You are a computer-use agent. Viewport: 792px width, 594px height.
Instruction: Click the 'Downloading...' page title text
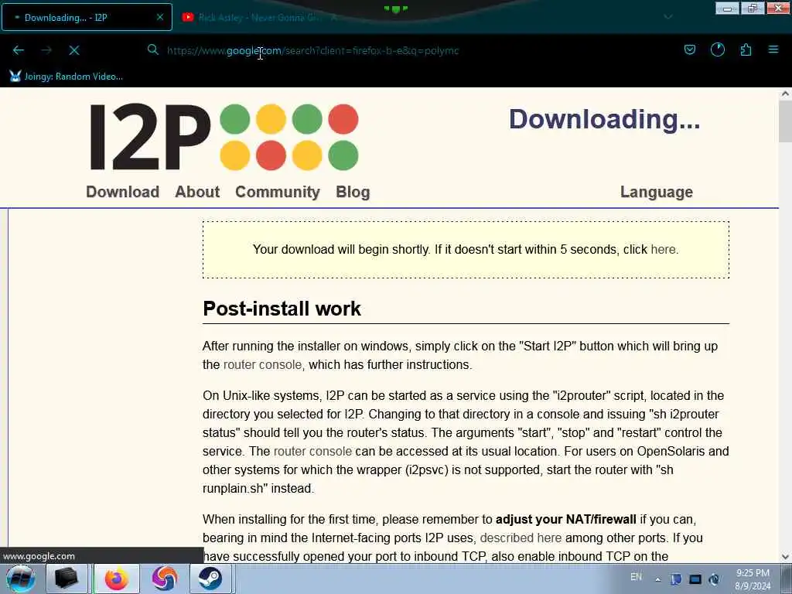604,119
